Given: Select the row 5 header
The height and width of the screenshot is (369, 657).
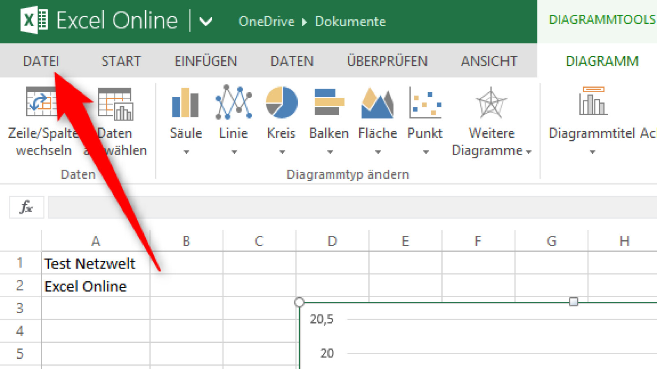Looking at the screenshot, I should (x=20, y=354).
